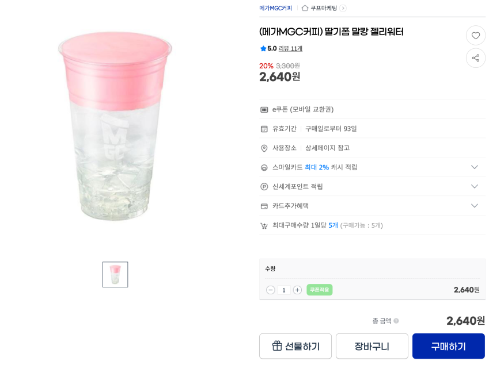Click the 구매하기 purchase button

[x=448, y=346]
